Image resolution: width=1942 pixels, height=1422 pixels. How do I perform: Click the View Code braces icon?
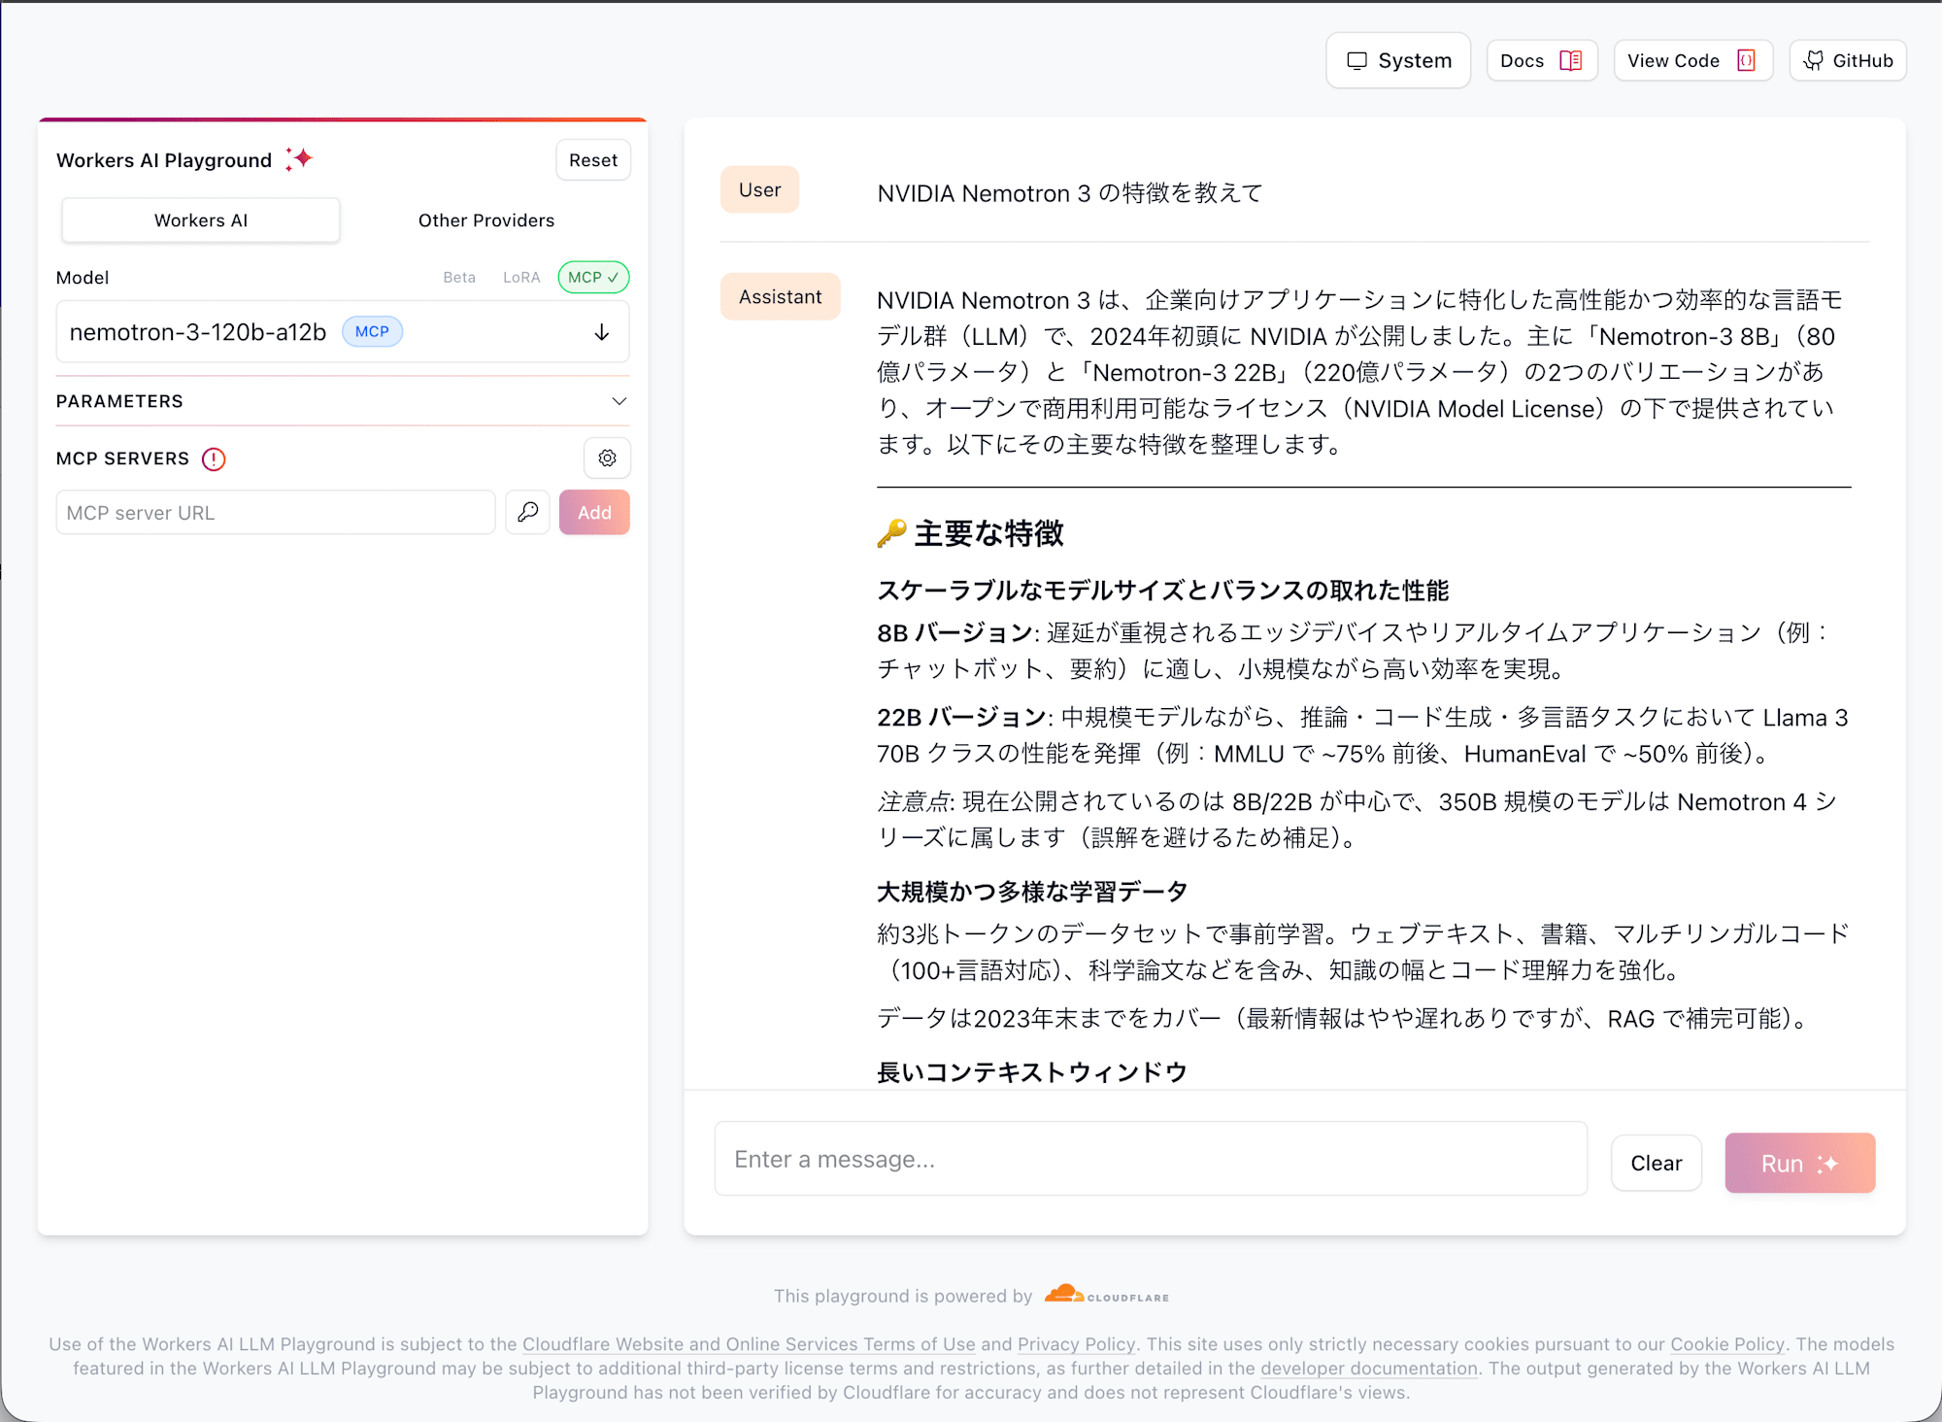(1746, 61)
